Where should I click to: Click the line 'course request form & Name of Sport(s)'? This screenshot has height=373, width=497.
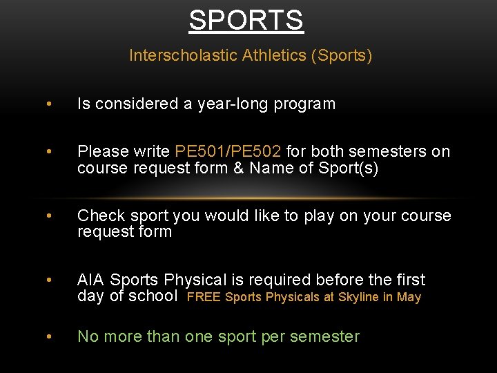228,169
